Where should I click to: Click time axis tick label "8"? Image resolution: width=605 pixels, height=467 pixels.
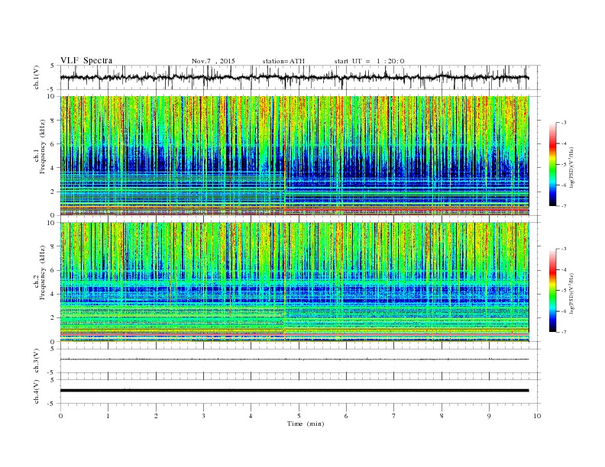(442, 416)
